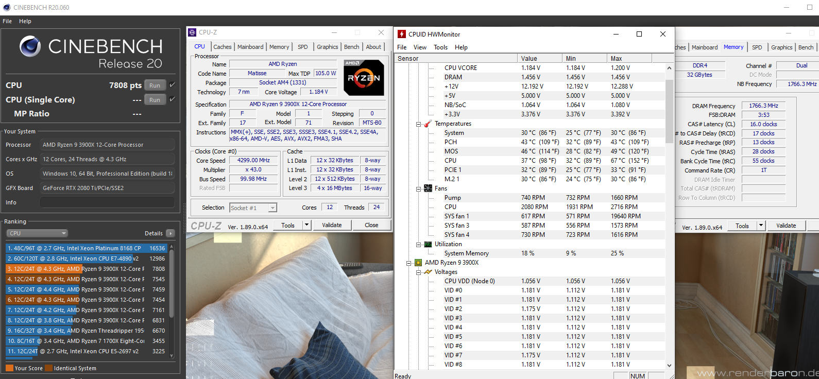Open HWMonitor Tools menu
Viewport: 819px width, 379px height.
[x=440, y=47]
